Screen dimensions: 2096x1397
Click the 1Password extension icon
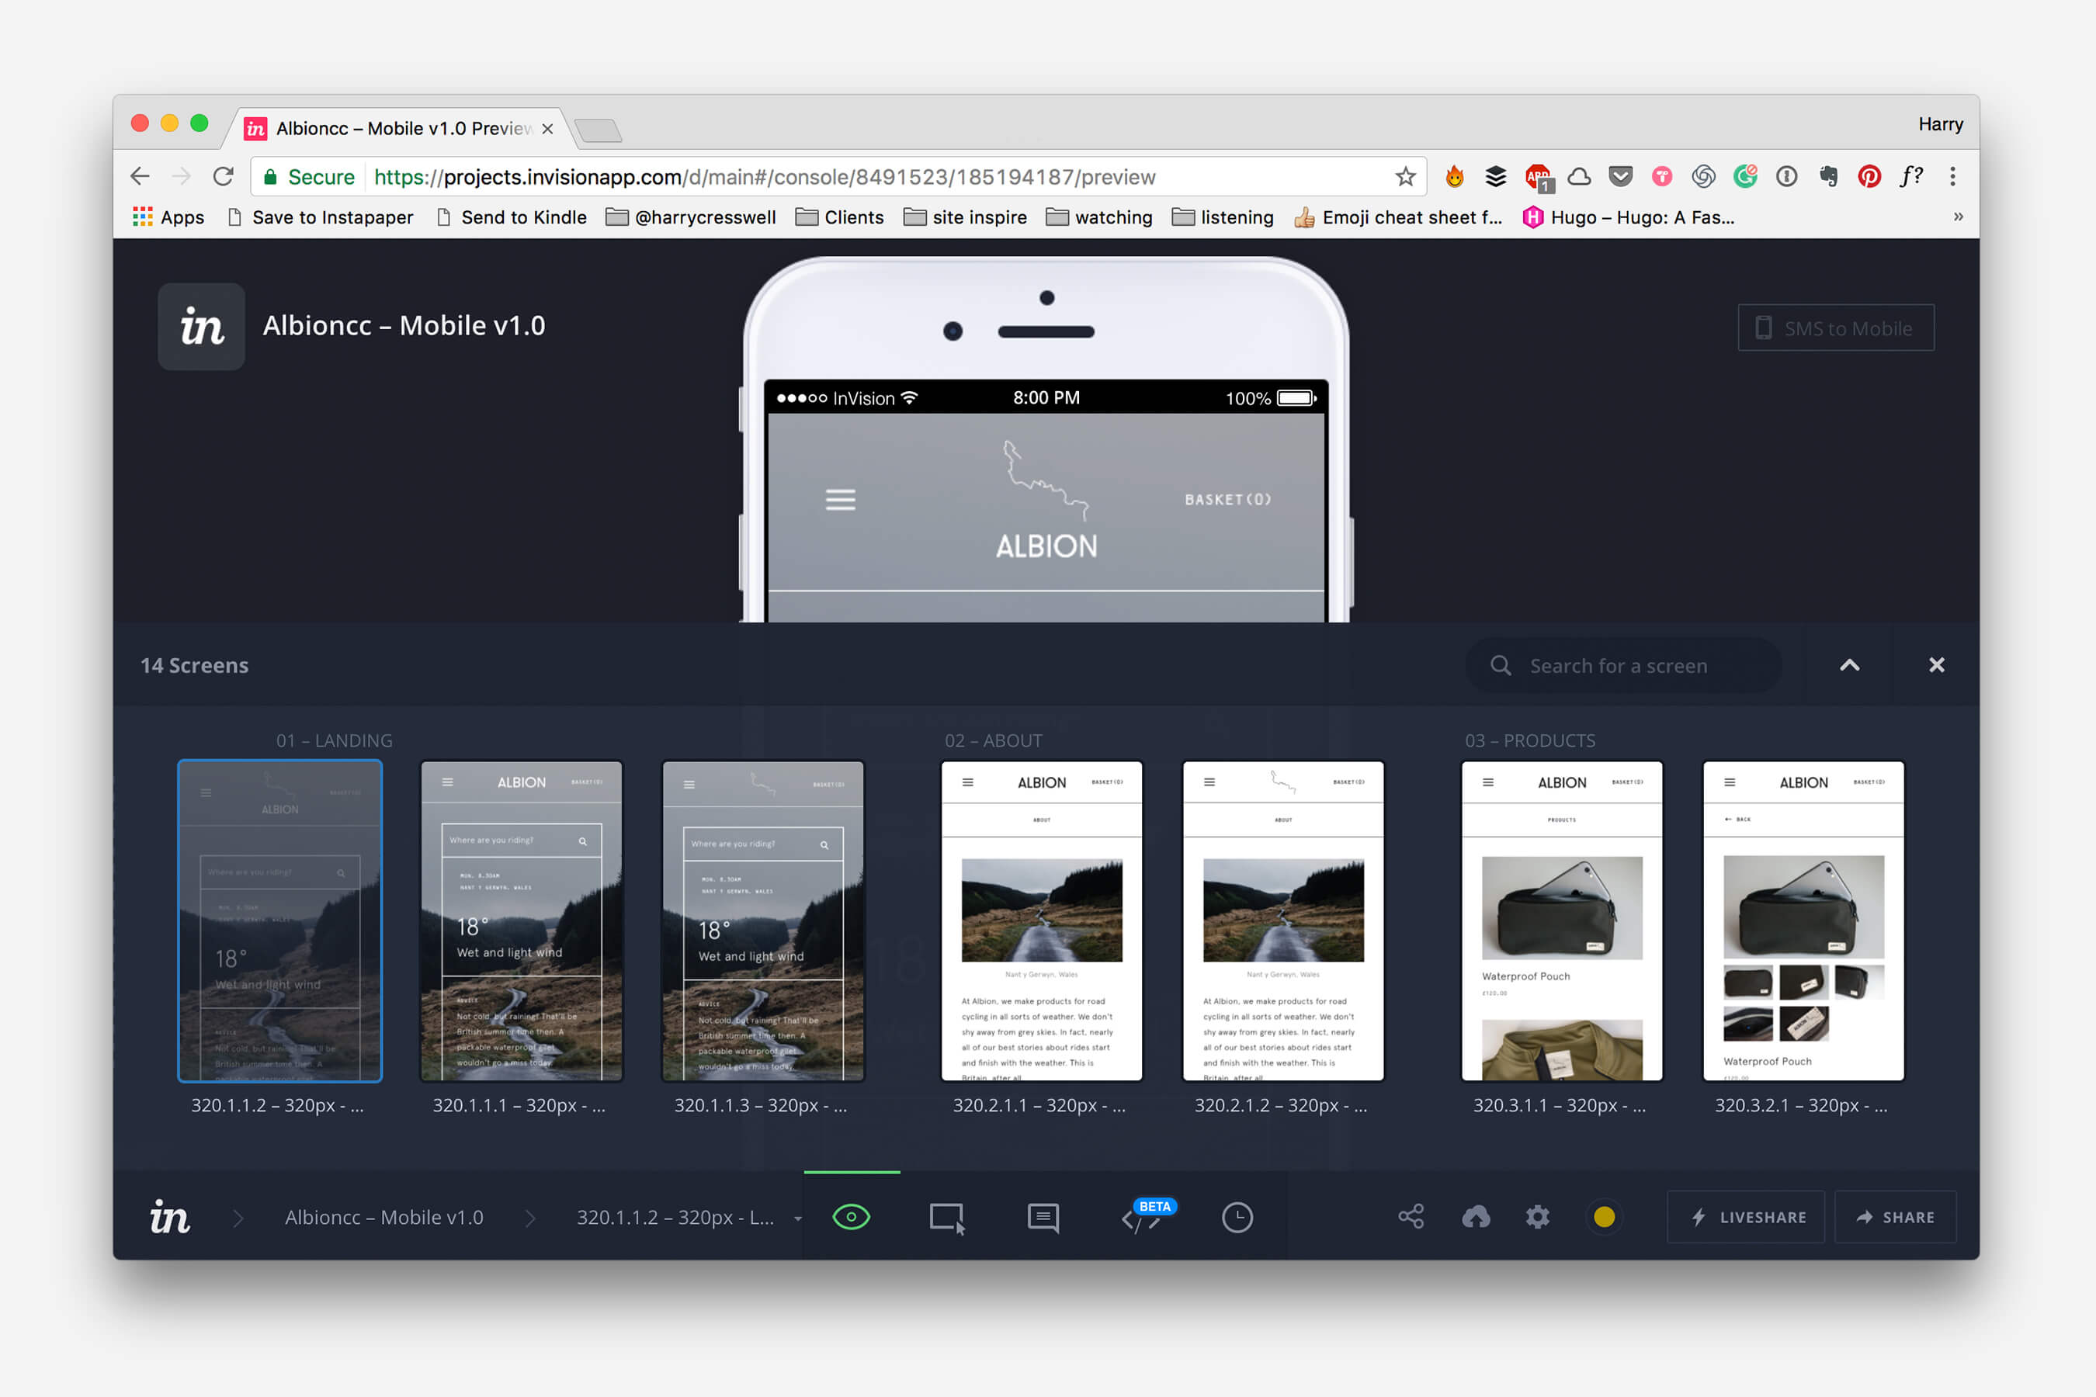(x=1786, y=176)
